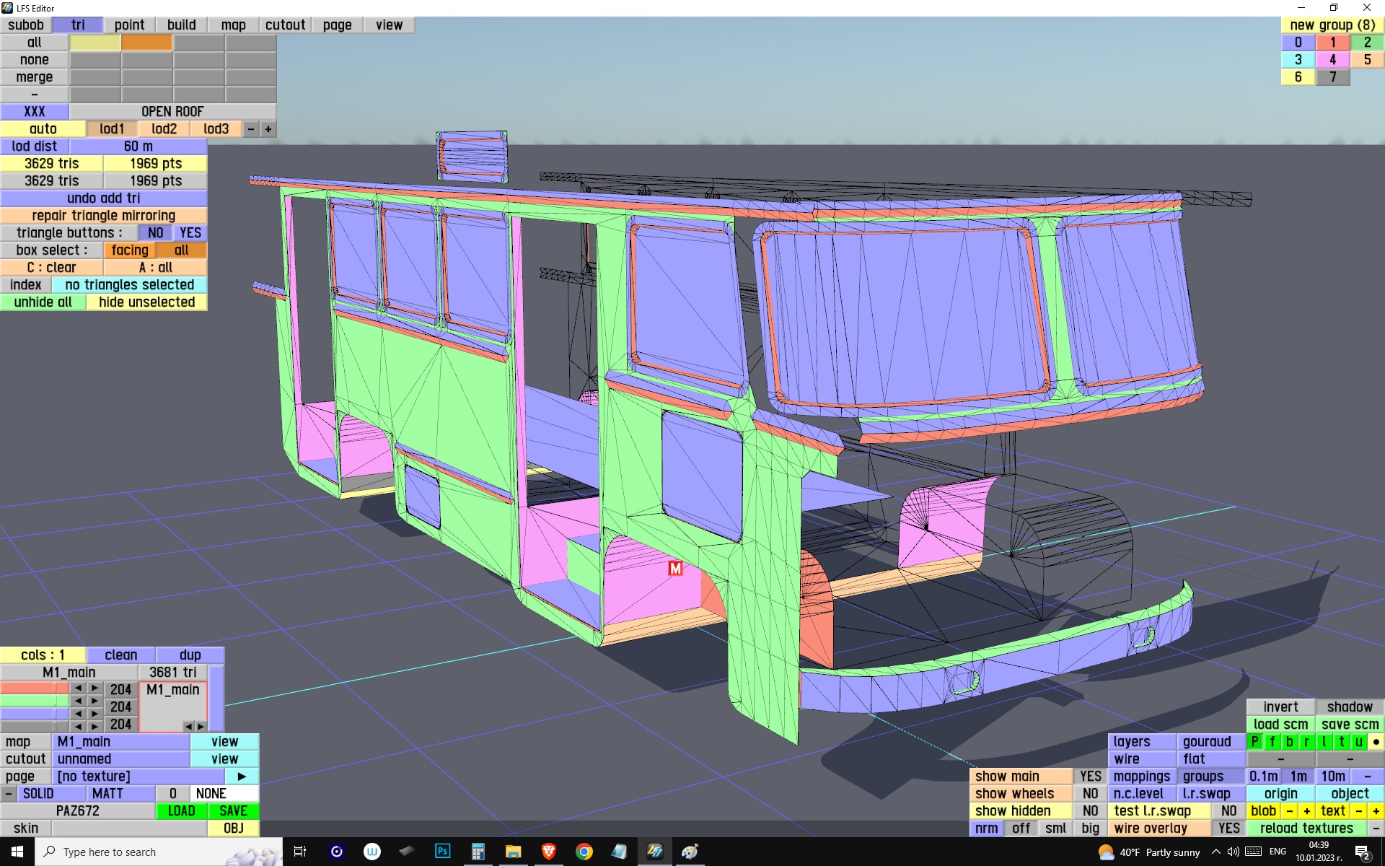The height and width of the screenshot is (866, 1385).
Task: Click right arrow next to red color value
Action: click(x=94, y=688)
